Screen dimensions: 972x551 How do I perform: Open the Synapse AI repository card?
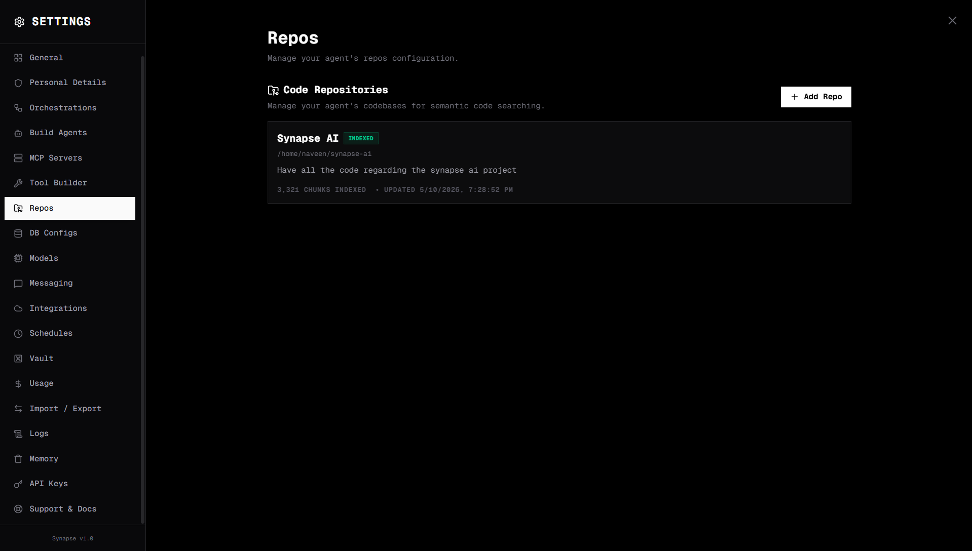(x=559, y=162)
